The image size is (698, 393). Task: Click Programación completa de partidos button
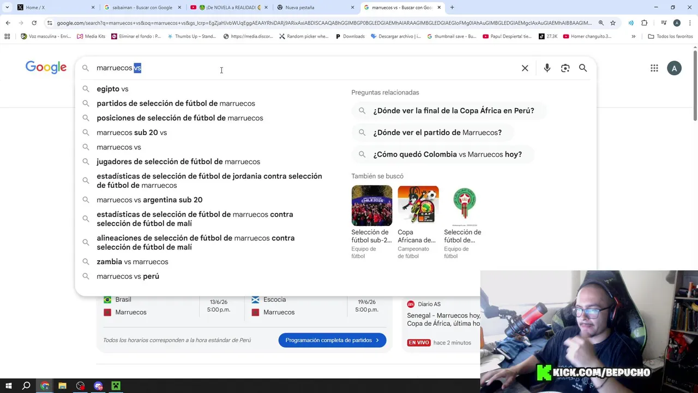point(332,340)
